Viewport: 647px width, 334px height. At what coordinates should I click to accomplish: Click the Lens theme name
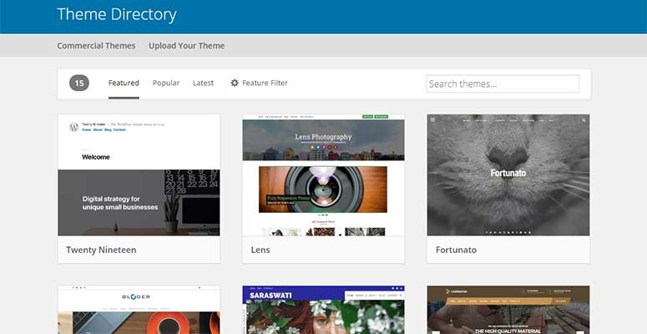click(x=260, y=250)
